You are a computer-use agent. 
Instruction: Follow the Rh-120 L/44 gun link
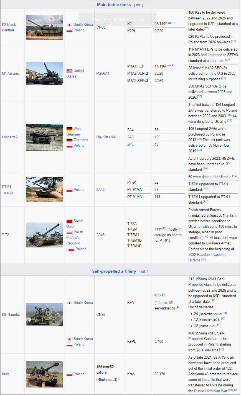coord(106,137)
